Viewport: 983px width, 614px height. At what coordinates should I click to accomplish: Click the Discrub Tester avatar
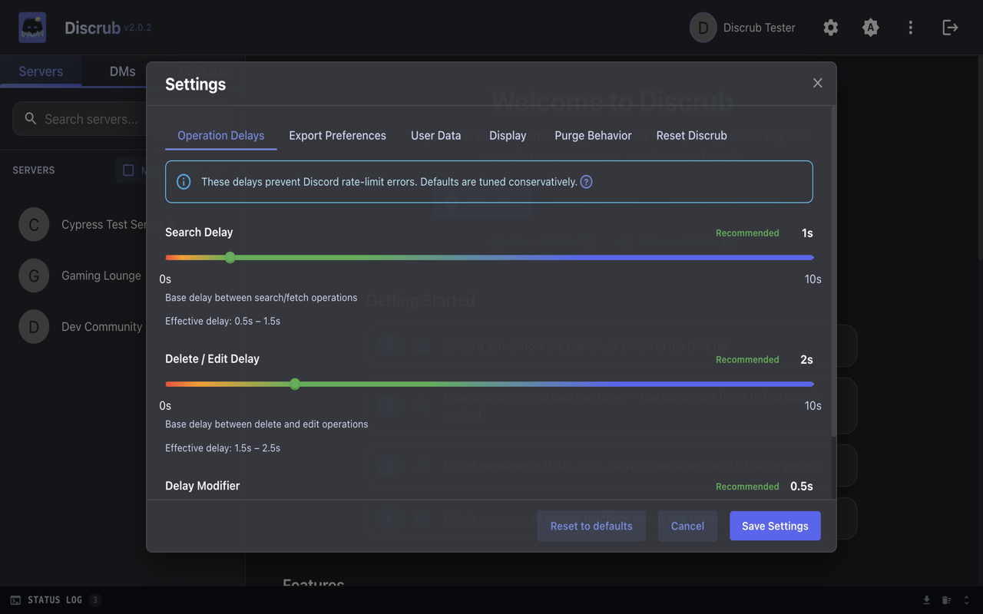pyautogui.click(x=703, y=28)
